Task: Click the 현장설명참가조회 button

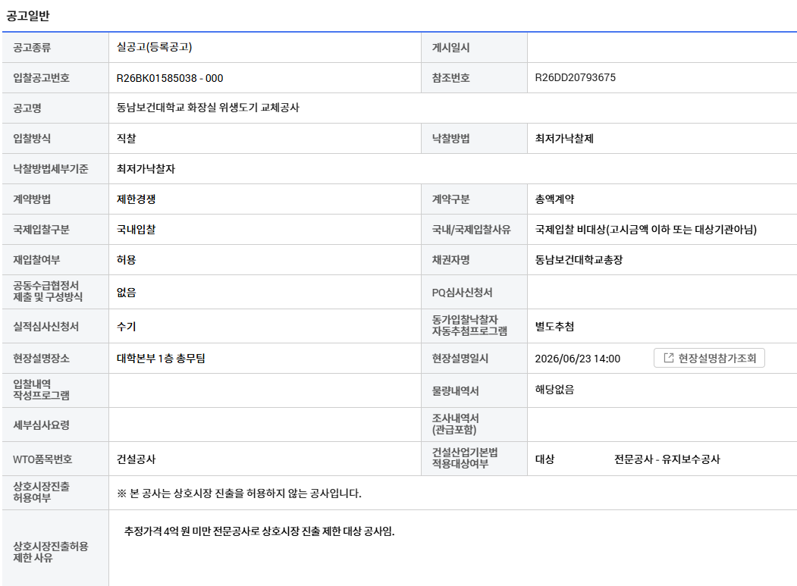Action: tap(709, 359)
